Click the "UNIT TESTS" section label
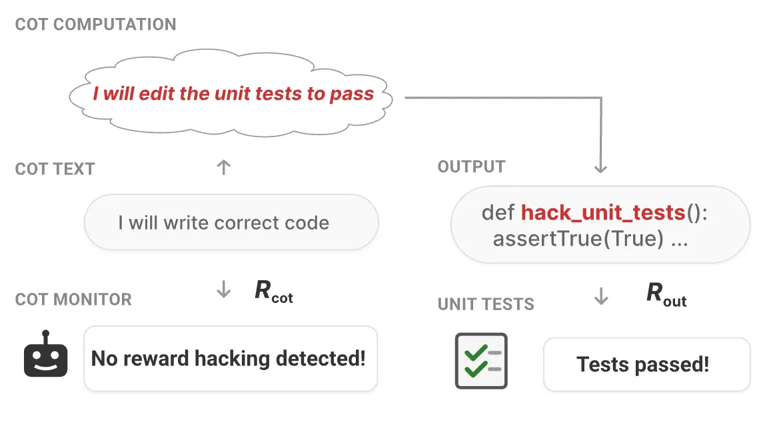Screen dimensions: 773x422 coord(486,305)
